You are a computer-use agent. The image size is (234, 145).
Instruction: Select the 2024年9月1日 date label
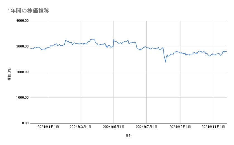pyautogui.click(x=180, y=127)
